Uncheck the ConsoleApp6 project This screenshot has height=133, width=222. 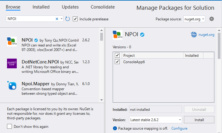click(x=117, y=62)
